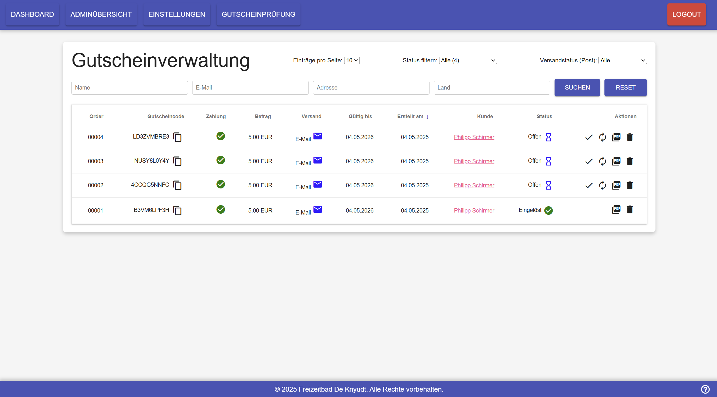Screen dimensions: 717x397
Task: Open PDF for order 00001
Action: (616, 209)
